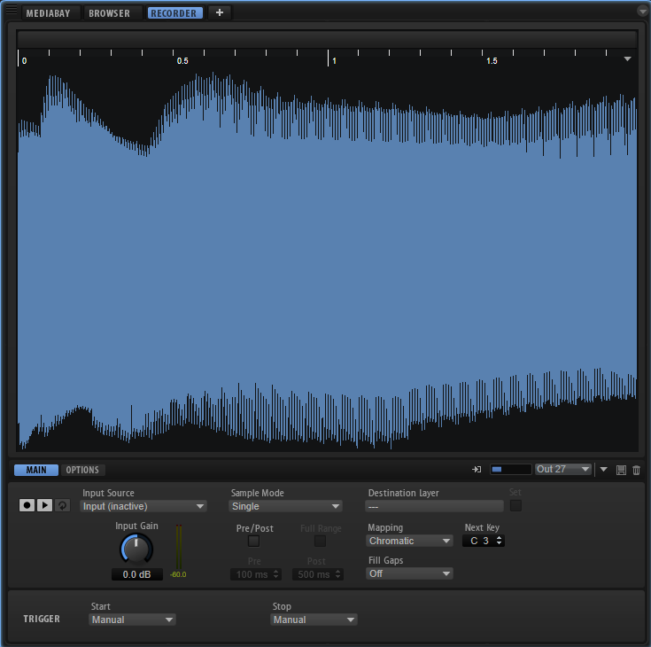This screenshot has width=651, height=647.
Task: Switch to the MediaBay tab
Action: click(50, 13)
